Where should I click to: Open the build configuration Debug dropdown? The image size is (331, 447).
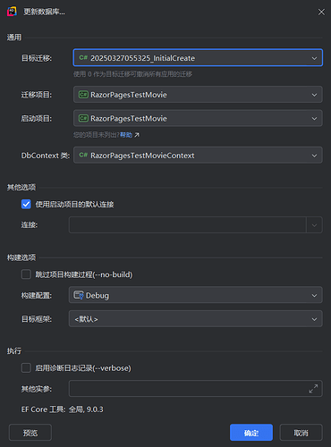[195, 295]
